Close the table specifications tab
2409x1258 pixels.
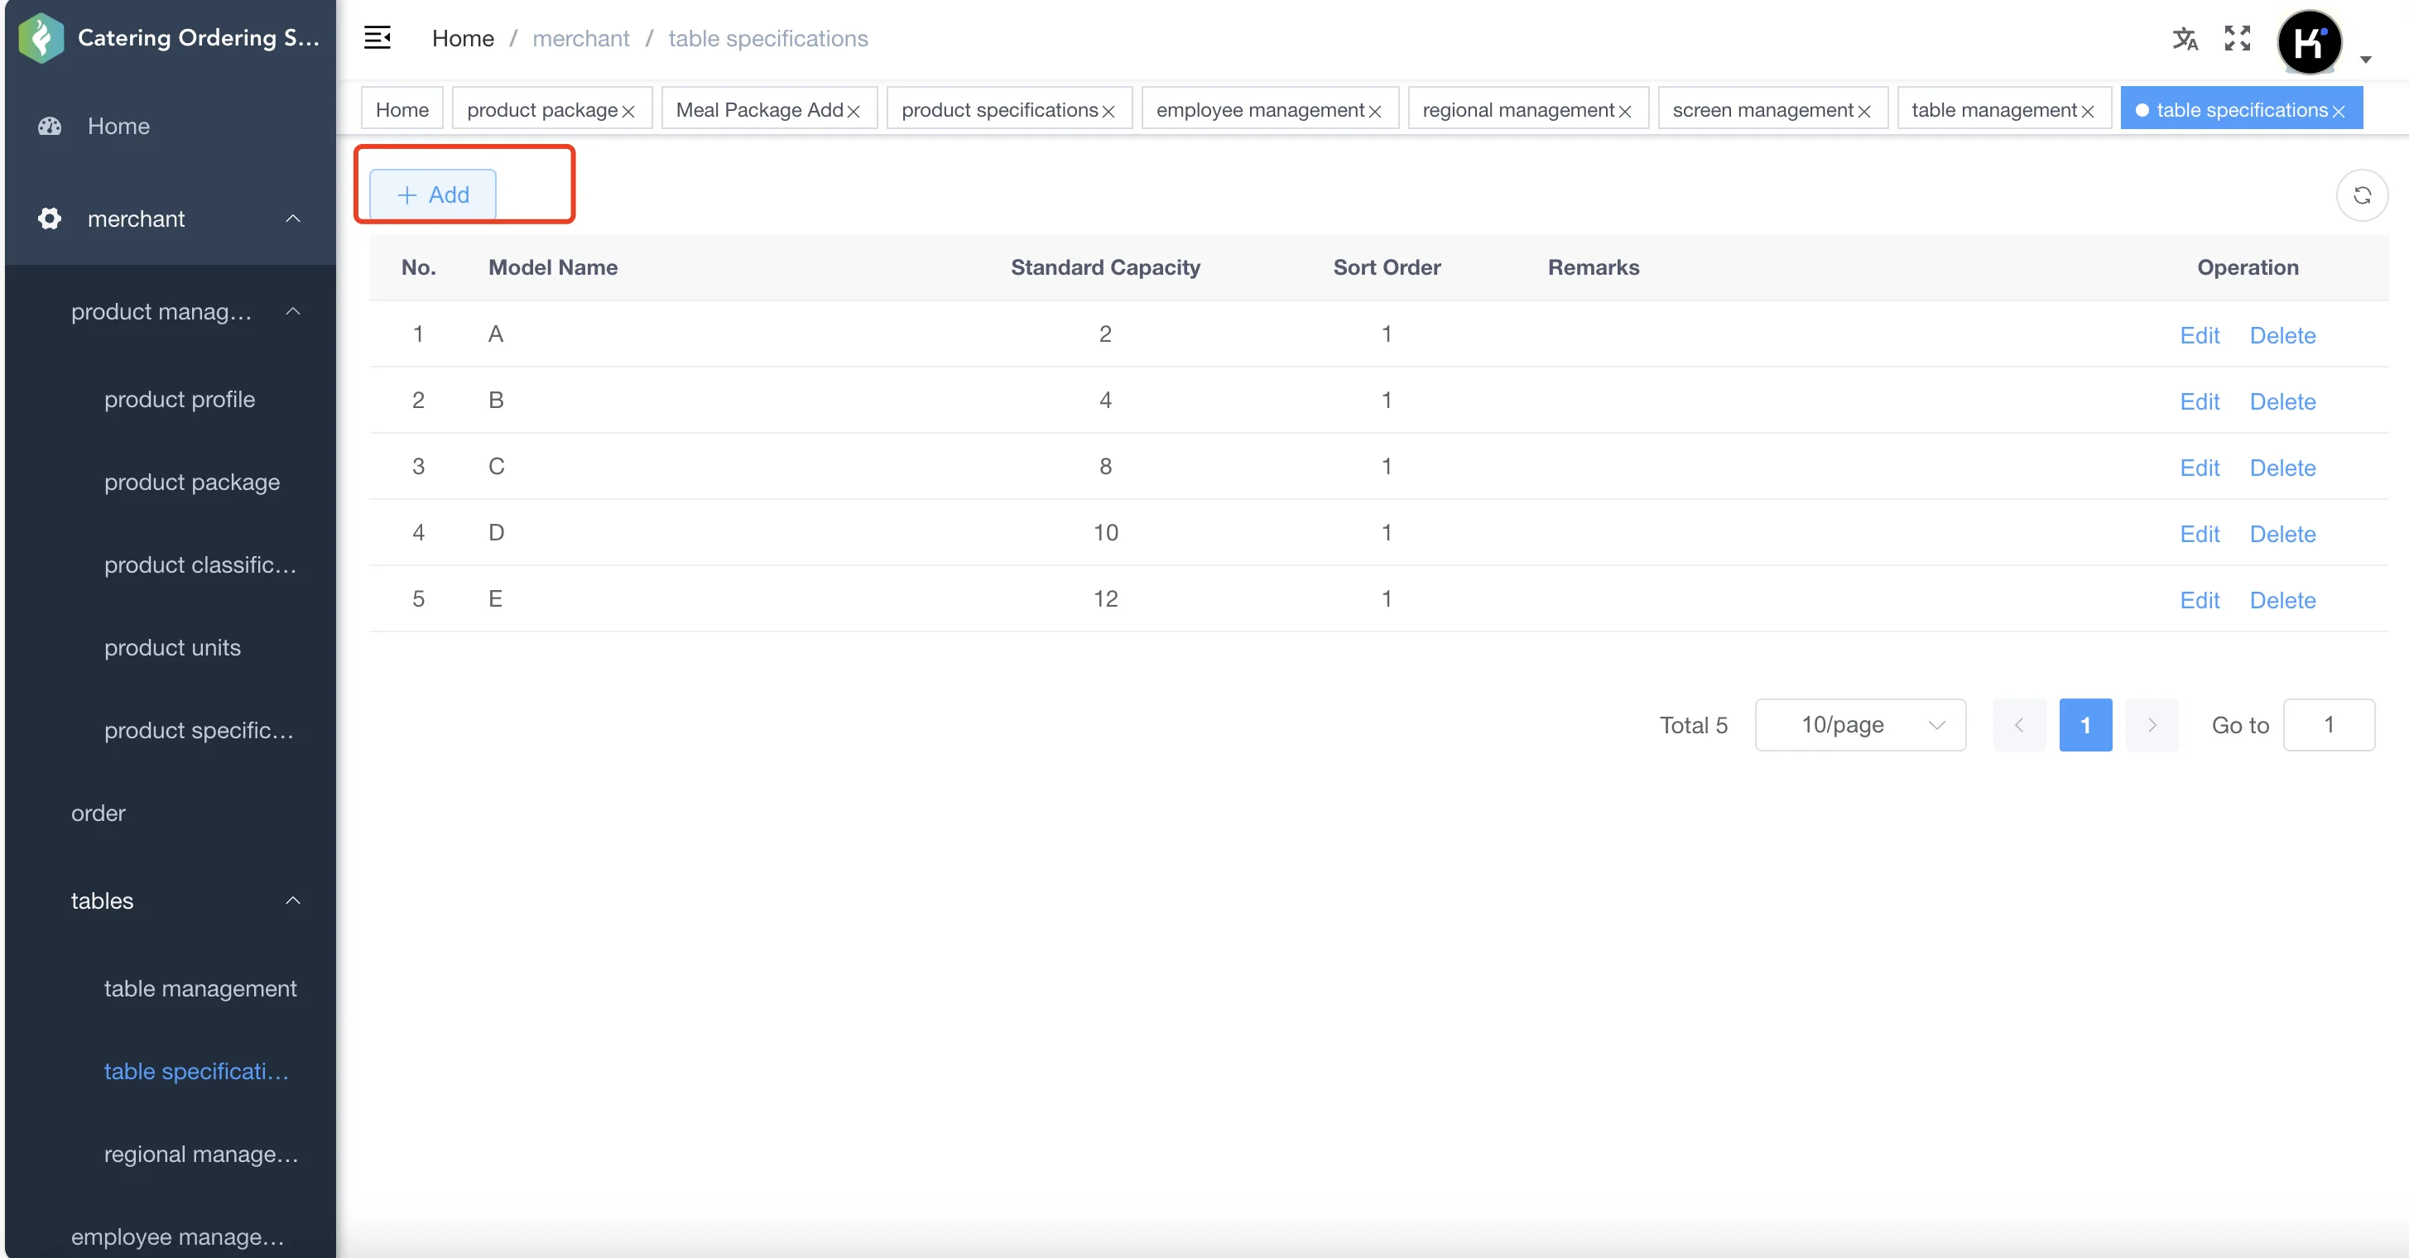[2338, 111]
